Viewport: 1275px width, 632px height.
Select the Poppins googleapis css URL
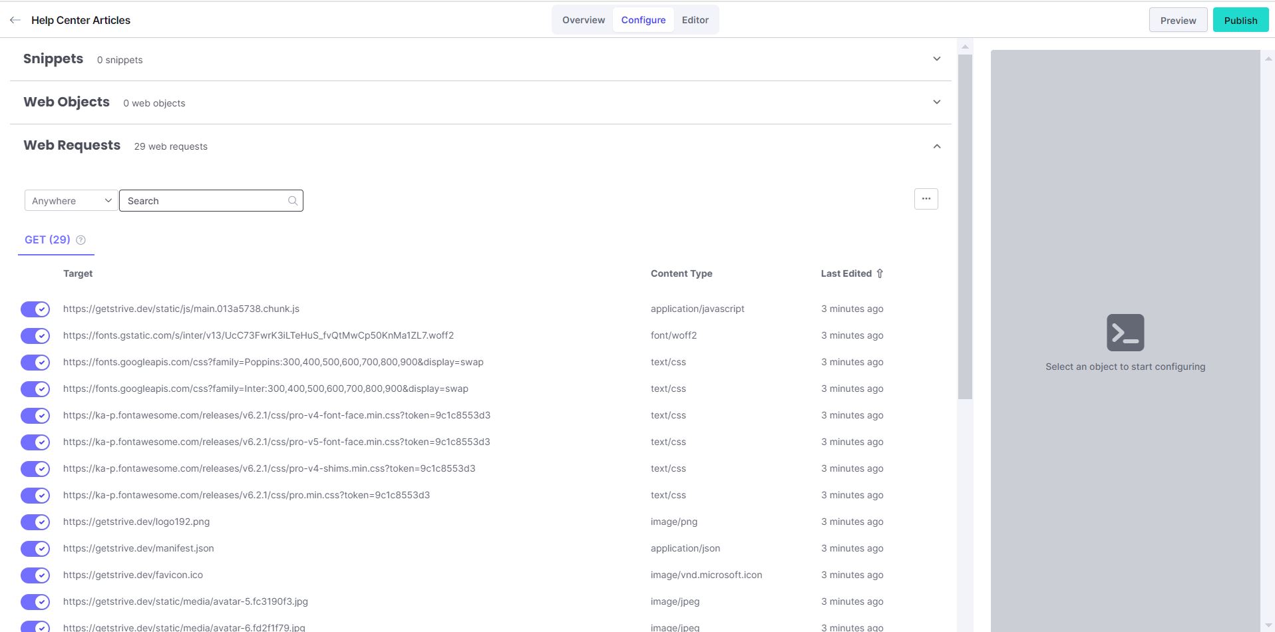click(x=273, y=362)
